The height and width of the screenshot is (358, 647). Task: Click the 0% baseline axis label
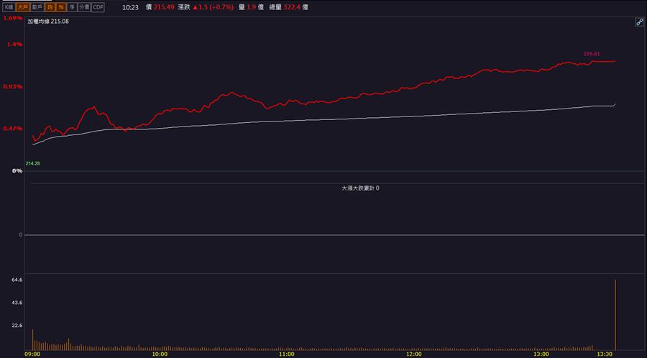coord(17,171)
